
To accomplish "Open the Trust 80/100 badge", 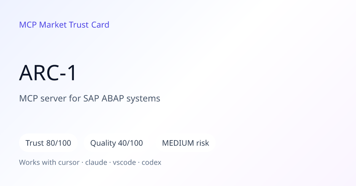I will pyautogui.click(x=48, y=143).
